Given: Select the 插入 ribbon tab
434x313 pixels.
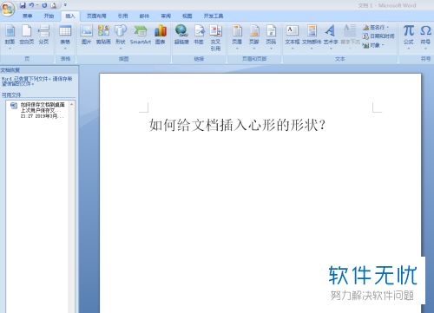Looking at the screenshot, I should [x=70, y=16].
